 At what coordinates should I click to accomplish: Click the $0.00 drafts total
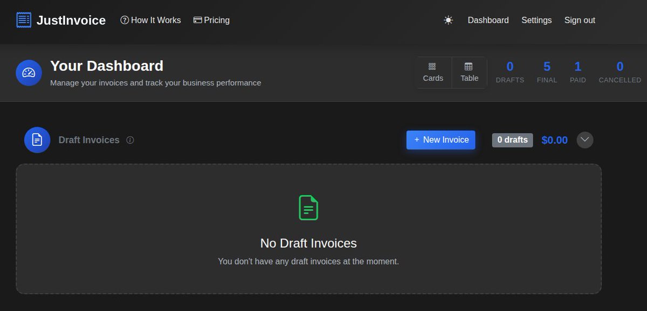click(x=554, y=140)
